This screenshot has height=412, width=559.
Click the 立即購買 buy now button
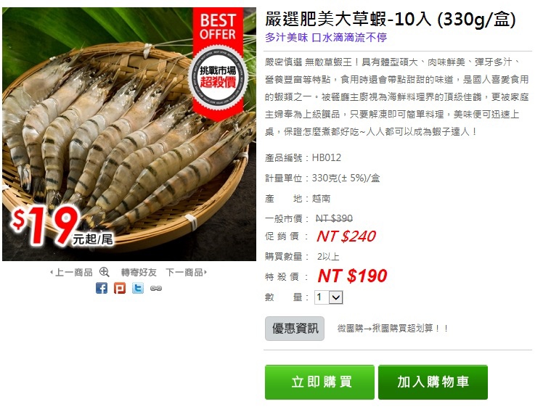click(x=319, y=382)
